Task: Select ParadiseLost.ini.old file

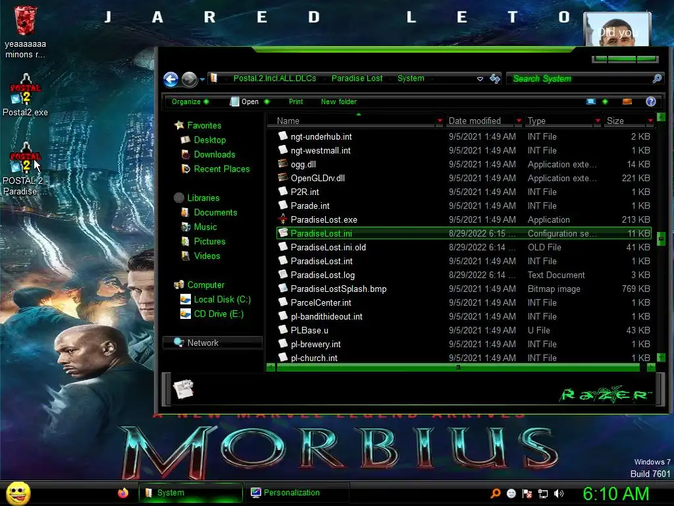Action: [464, 248]
